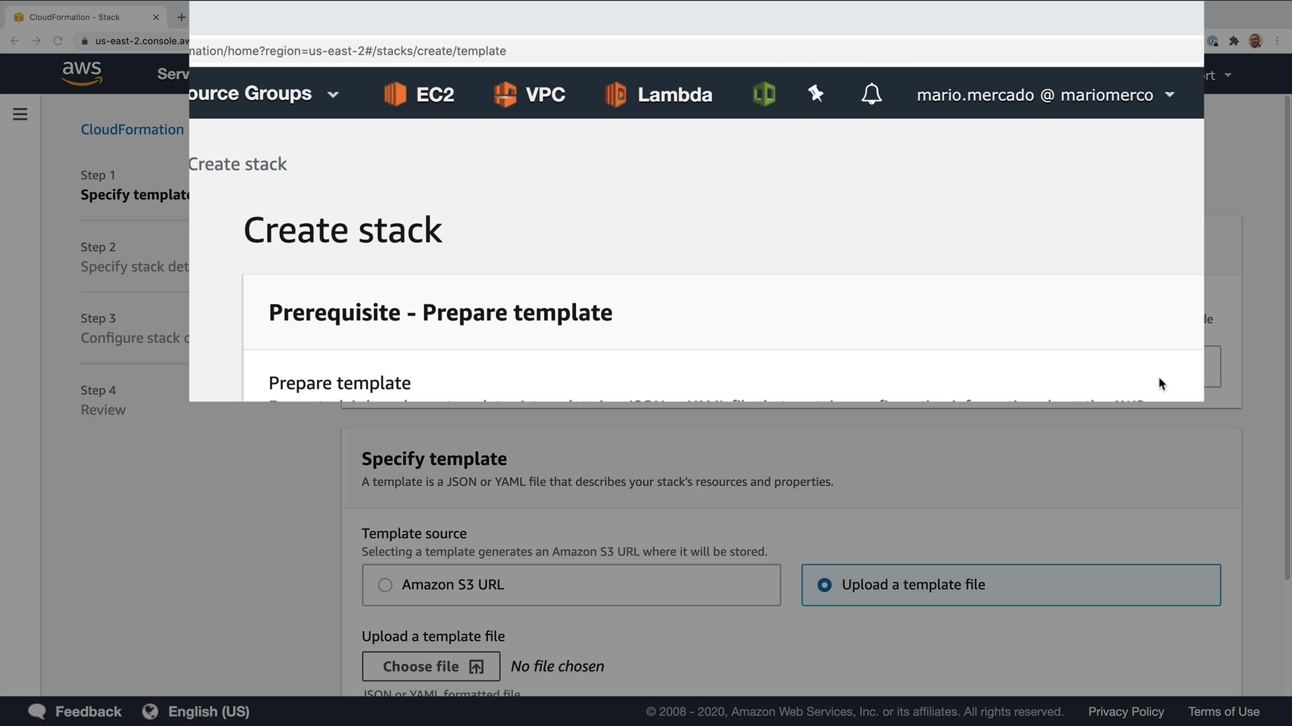Click the AWS logo home icon

point(81,73)
